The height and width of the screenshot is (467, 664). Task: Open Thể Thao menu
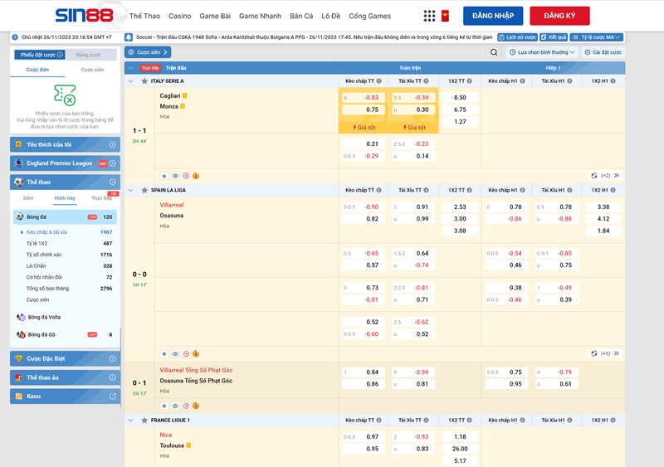pyautogui.click(x=144, y=16)
